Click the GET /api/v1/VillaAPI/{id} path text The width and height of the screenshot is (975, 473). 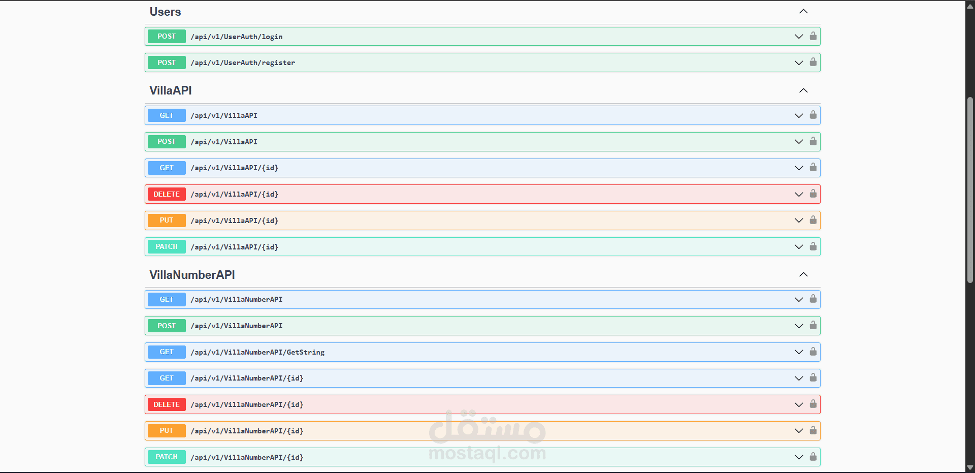[235, 168]
